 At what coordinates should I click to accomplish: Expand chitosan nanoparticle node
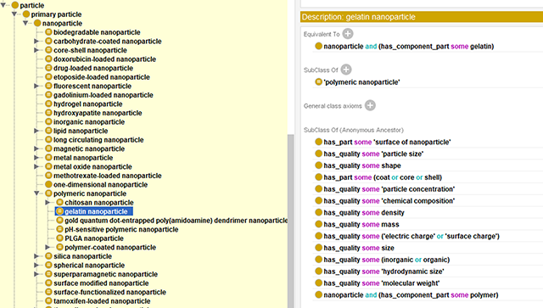[x=48, y=202]
